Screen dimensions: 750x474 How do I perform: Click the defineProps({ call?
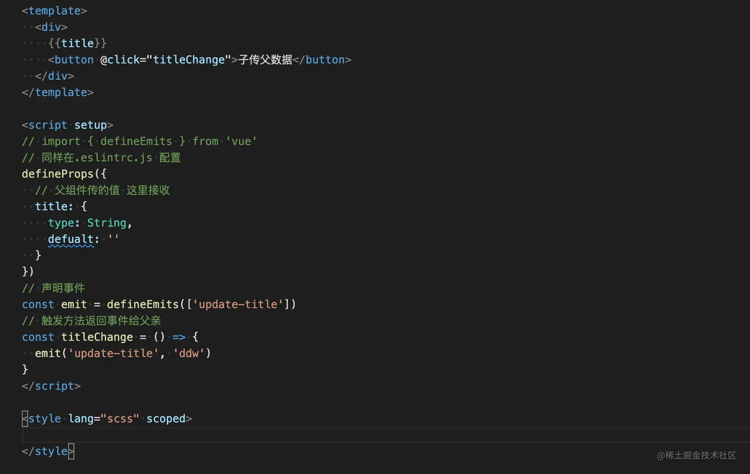(x=64, y=174)
